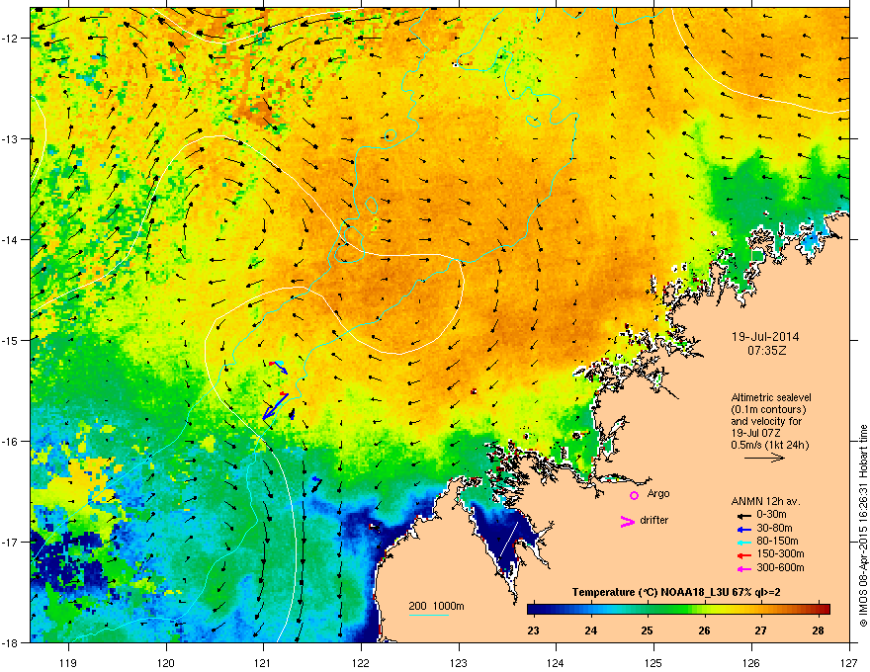Click latitude axis label -18
Image resolution: width=870 pixels, height=672 pixels.
coord(11,642)
